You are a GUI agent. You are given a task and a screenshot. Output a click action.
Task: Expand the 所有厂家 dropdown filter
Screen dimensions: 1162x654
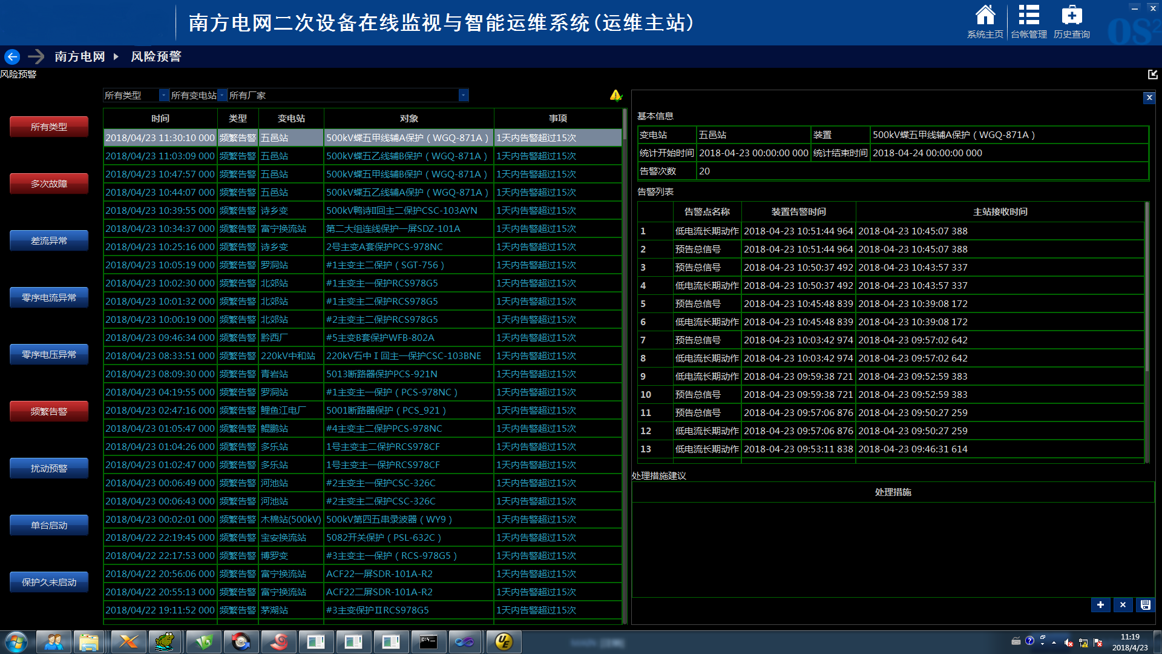(x=463, y=95)
